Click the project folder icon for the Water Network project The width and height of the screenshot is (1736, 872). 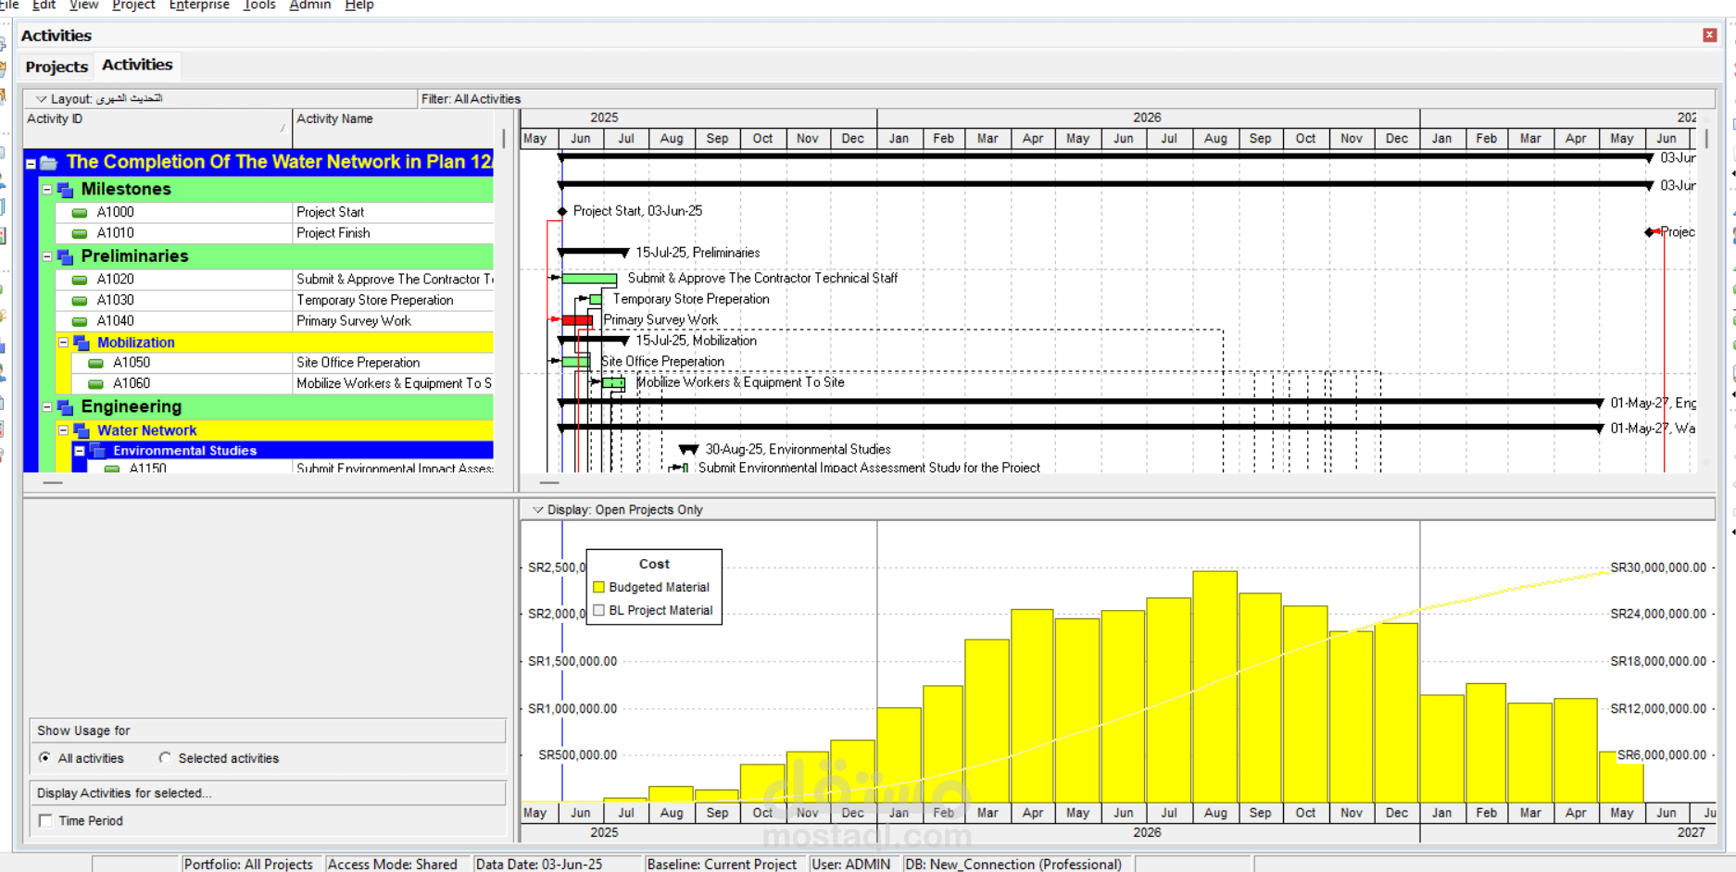(x=48, y=163)
